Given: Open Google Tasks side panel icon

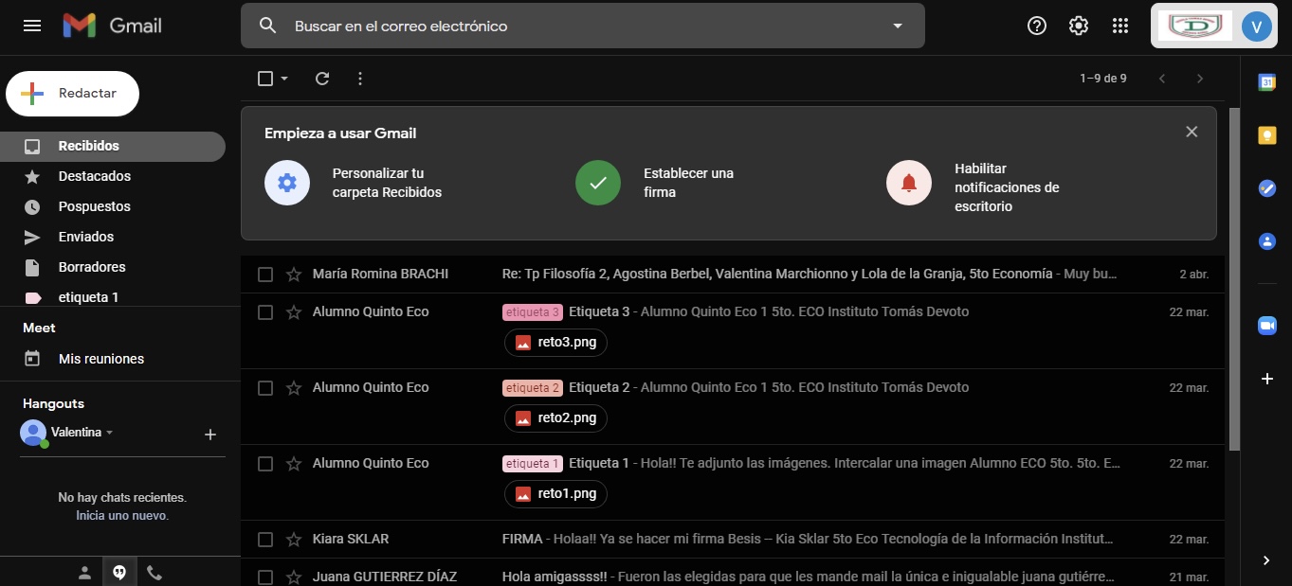Looking at the screenshot, I should pyautogui.click(x=1267, y=188).
